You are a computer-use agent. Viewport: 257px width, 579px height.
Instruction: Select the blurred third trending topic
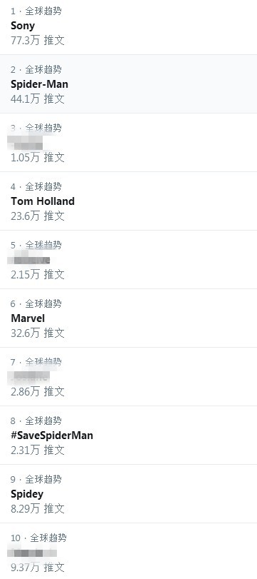point(128,143)
